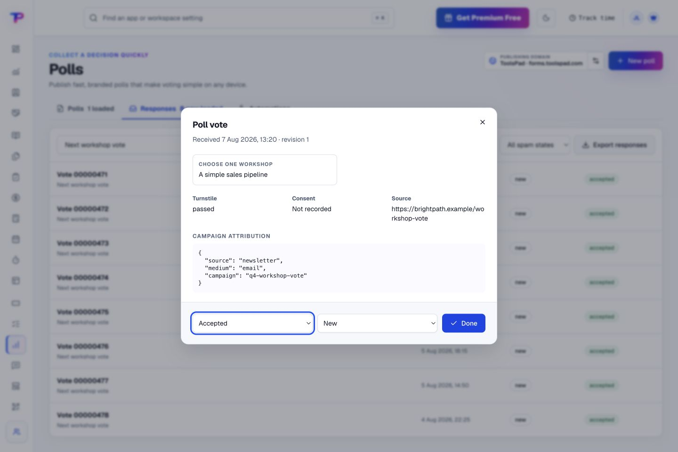The image size is (678, 452).
Task: Click the 'A simple sales pipeline' answer
Action: click(233, 174)
